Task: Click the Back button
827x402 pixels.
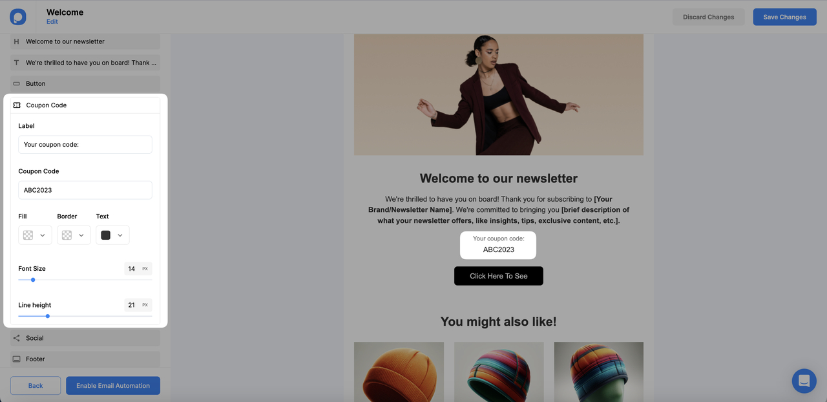Action: click(x=36, y=386)
